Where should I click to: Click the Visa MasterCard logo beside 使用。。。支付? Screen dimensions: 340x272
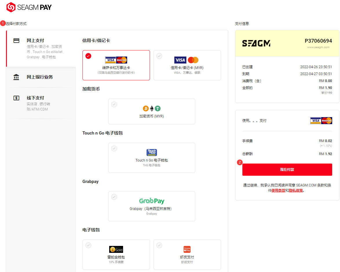coord(321,120)
